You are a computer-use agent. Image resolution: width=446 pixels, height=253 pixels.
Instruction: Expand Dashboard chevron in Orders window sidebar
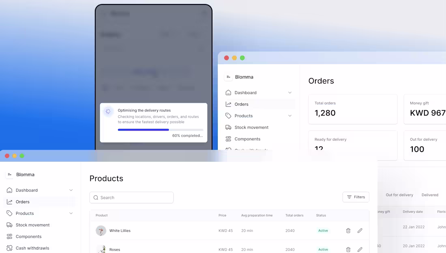pos(290,92)
